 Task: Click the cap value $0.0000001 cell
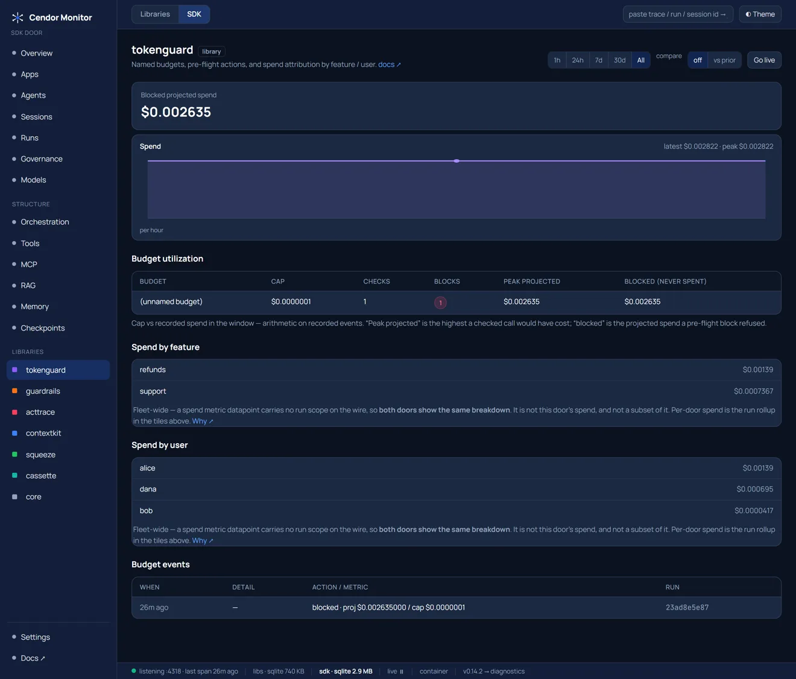click(291, 302)
